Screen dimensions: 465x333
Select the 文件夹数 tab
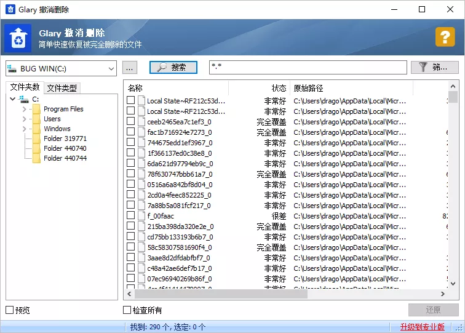(x=25, y=87)
